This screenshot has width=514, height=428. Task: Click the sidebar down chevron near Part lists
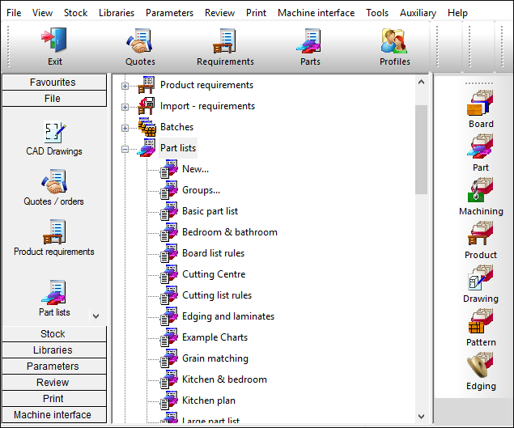96,316
